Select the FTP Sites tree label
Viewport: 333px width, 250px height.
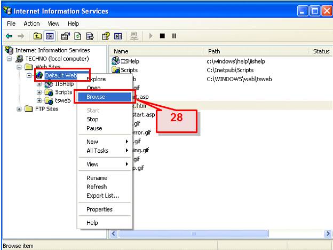47,109
